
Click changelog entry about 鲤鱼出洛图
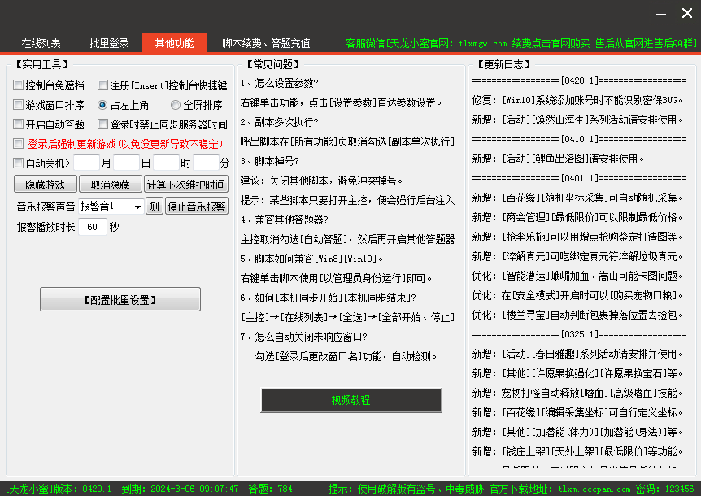tap(559, 159)
